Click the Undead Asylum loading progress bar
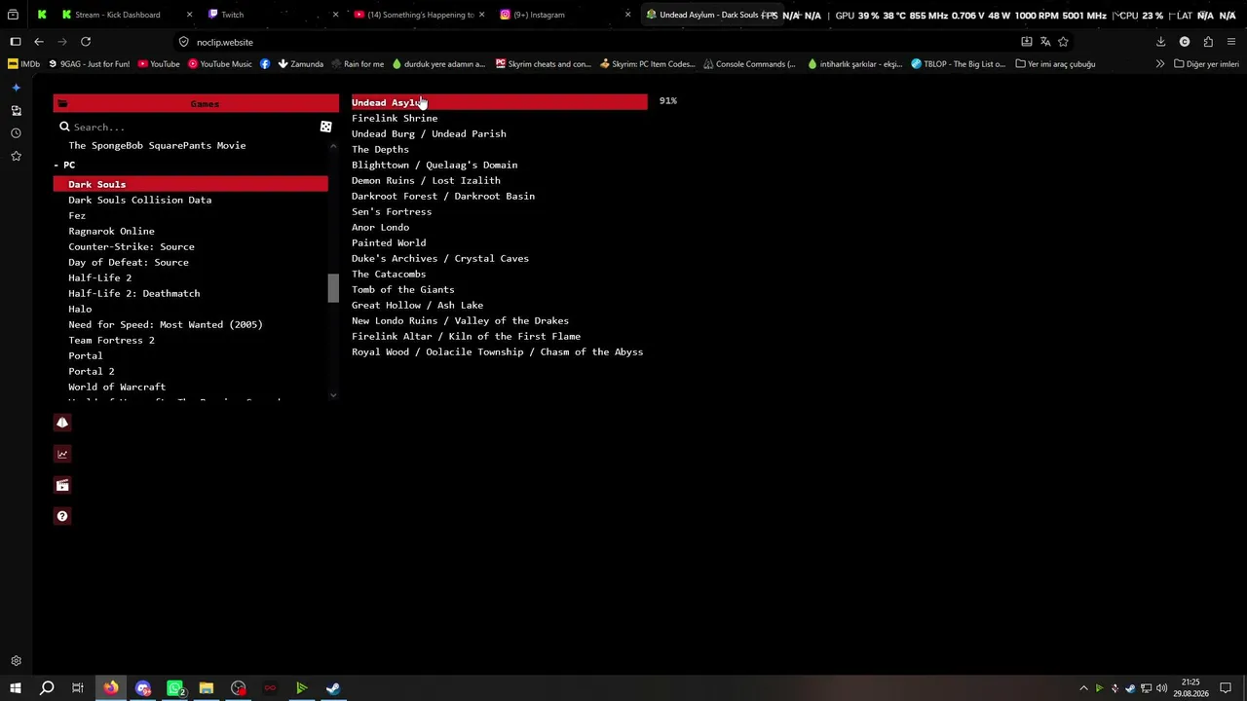This screenshot has width=1247, height=701. tap(499, 102)
